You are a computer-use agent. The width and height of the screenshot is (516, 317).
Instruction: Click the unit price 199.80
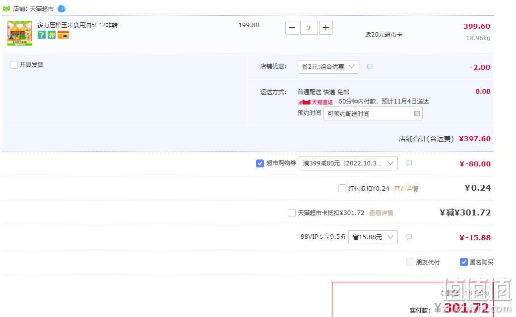coord(249,25)
